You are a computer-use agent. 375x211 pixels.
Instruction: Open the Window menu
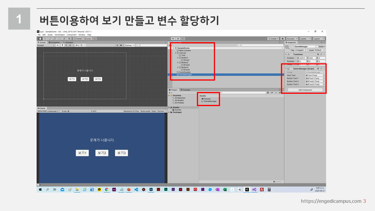point(82,35)
